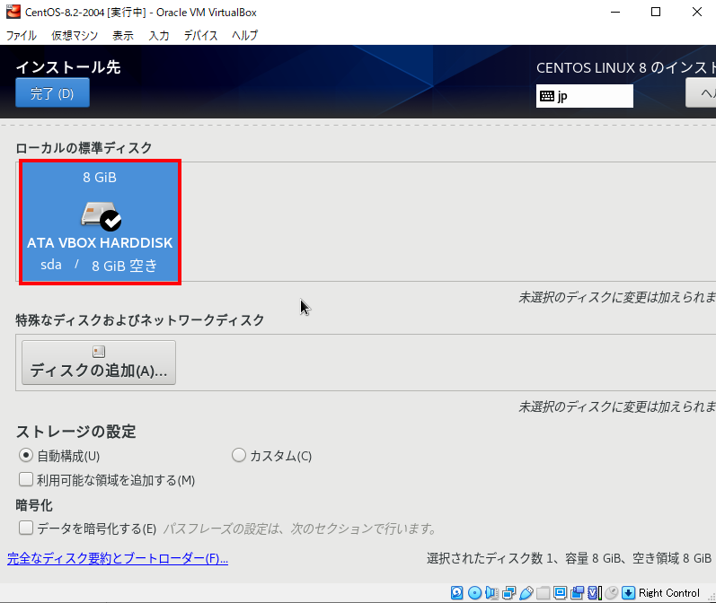
Task: Click the 特殊なディスクおよびネットワークディスク heading
Action: 140,320
